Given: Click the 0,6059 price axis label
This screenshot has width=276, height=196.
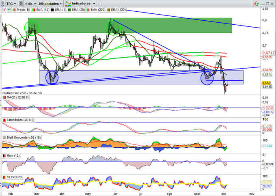Looking at the screenshot, I should 267,70.
